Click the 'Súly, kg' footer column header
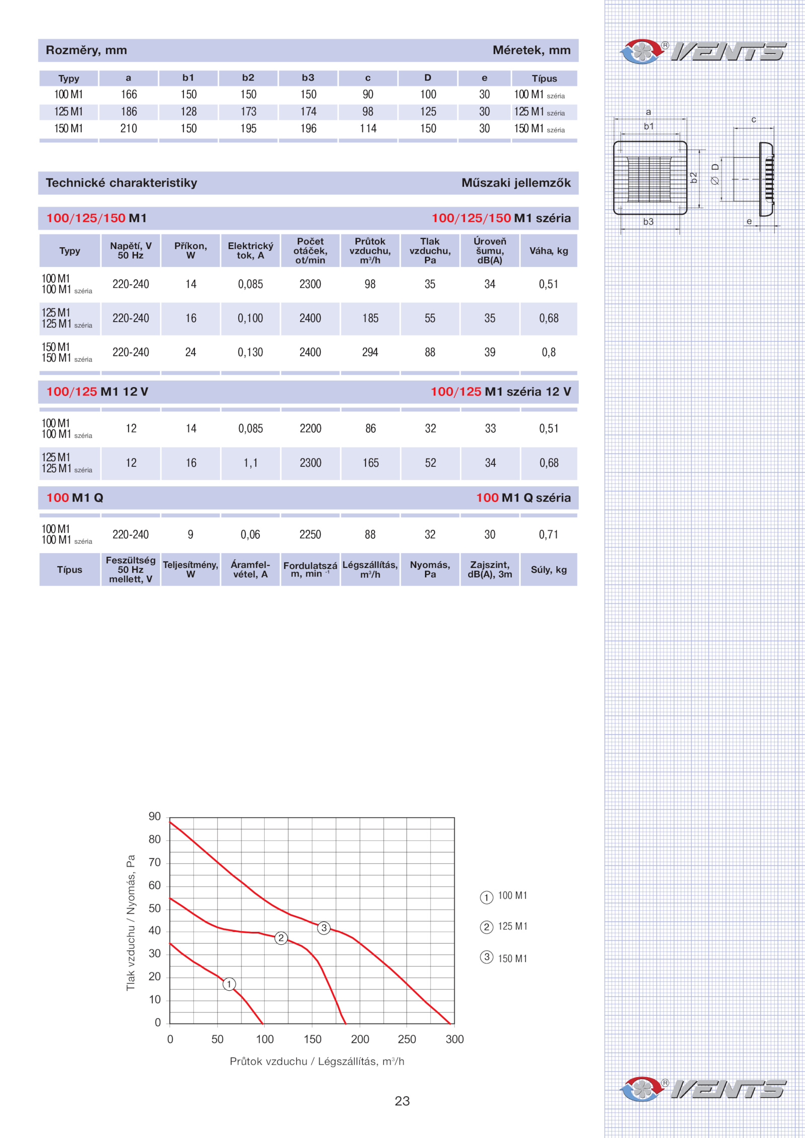Image resolution: width=805 pixels, height=1138 pixels. [x=548, y=570]
